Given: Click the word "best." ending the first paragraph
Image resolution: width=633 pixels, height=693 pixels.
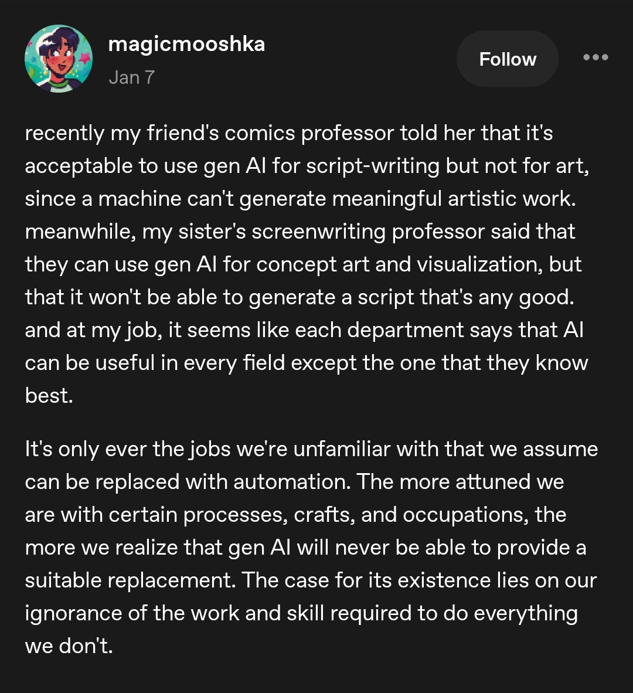Looking at the screenshot, I should (49, 396).
